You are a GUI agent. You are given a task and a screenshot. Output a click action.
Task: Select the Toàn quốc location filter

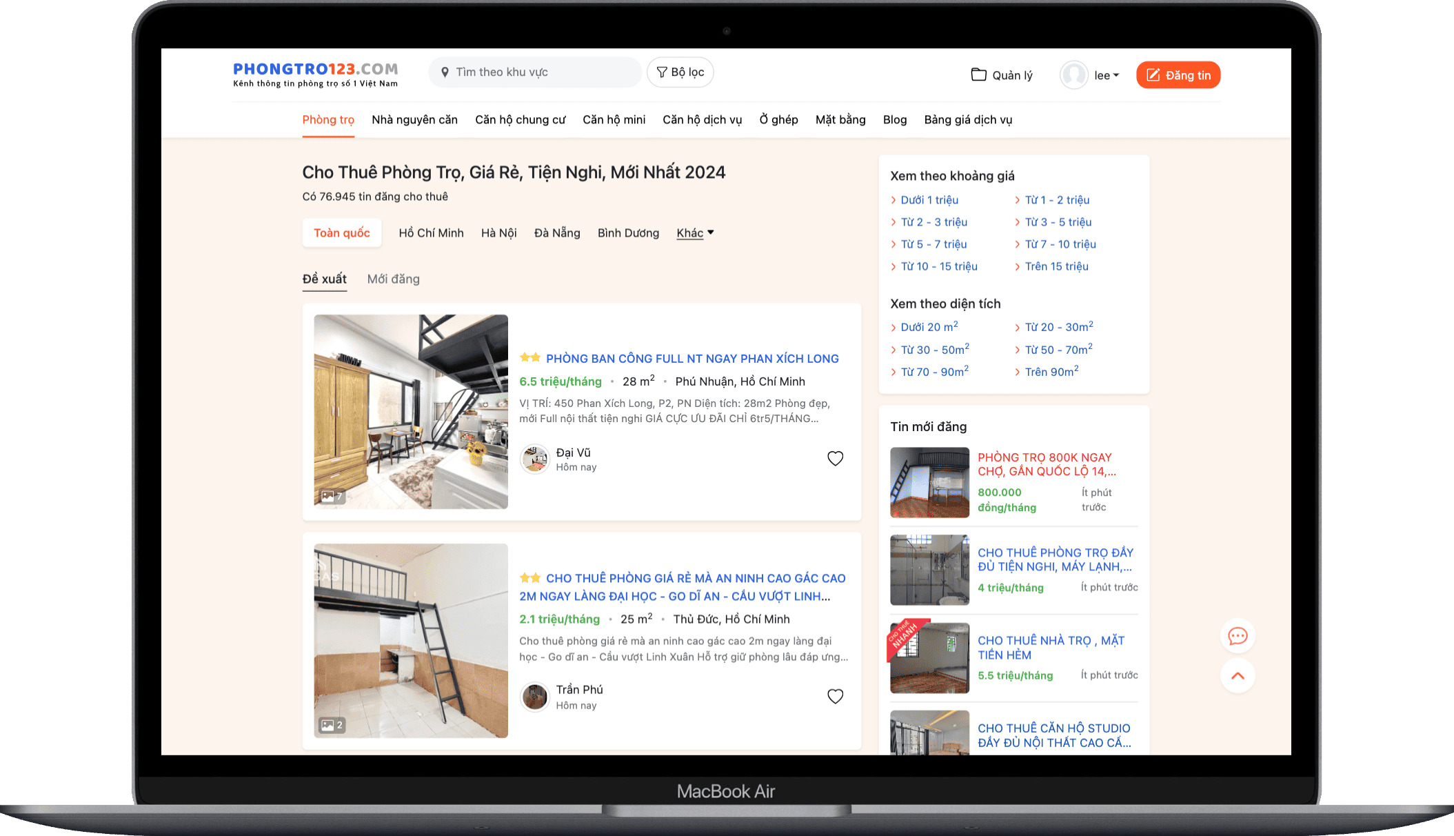coord(342,233)
